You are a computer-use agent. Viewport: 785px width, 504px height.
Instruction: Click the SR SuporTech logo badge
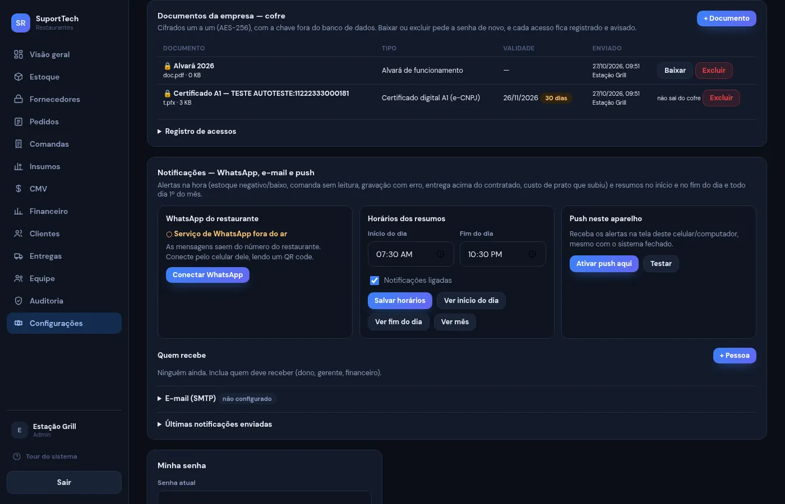pos(21,23)
